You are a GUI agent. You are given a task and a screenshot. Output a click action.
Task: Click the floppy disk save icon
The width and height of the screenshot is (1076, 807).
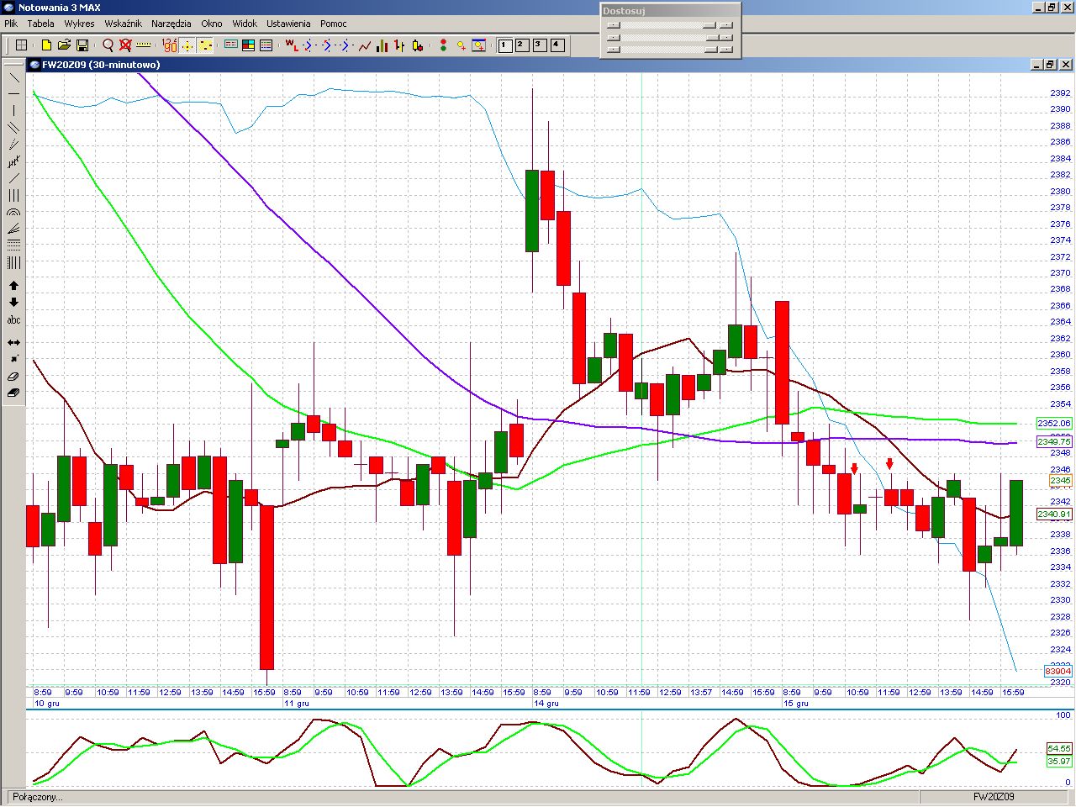tap(82, 45)
